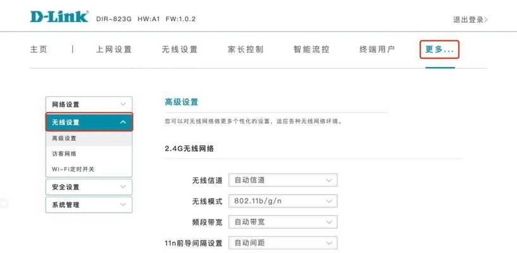Open the 无线信道 dropdown
The image size is (517, 253).
point(283,180)
